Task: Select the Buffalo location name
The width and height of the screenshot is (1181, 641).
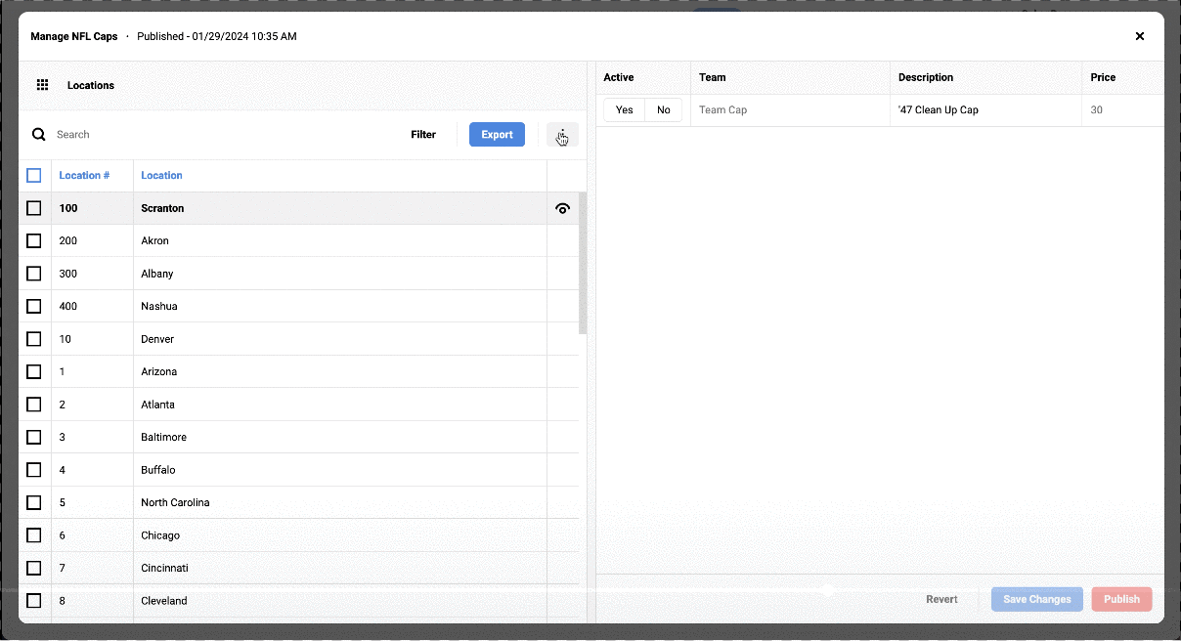Action: click(158, 470)
